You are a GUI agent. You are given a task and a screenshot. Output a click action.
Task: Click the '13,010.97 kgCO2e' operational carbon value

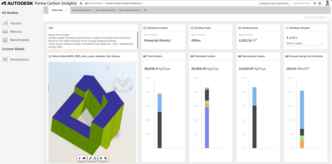(x=252, y=69)
